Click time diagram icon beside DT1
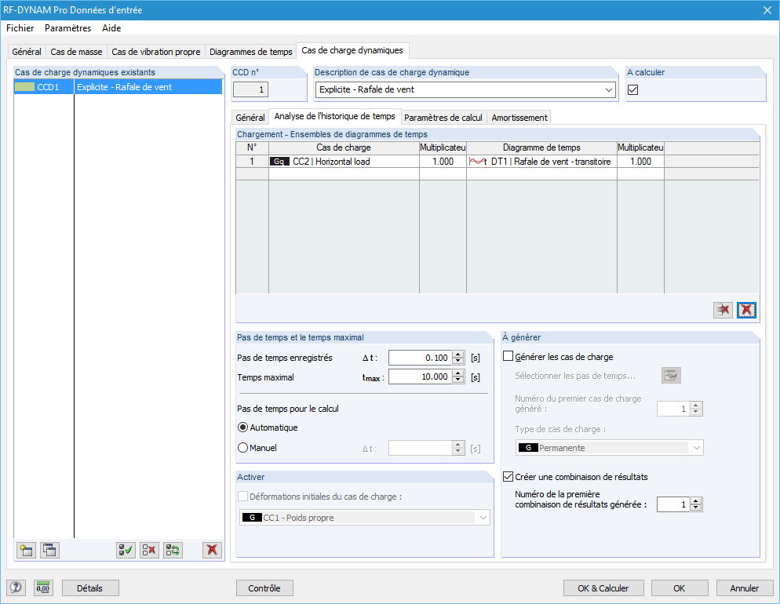The height and width of the screenshot is (604, 780). [x=478, y=162]
